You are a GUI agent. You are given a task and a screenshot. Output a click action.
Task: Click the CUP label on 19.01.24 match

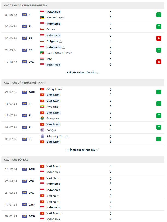click(32, 205)
